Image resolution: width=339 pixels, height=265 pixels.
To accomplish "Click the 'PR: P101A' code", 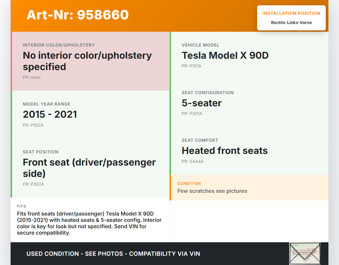I will 191,66.
